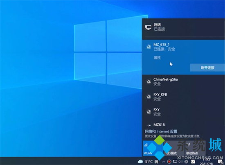Select the ChinaNet-gS6a Wi-Fi network
The image size is (225, 165).
[x=183, y=81]
